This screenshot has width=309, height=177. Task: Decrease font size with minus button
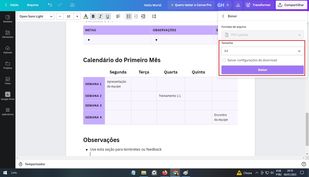60,16
